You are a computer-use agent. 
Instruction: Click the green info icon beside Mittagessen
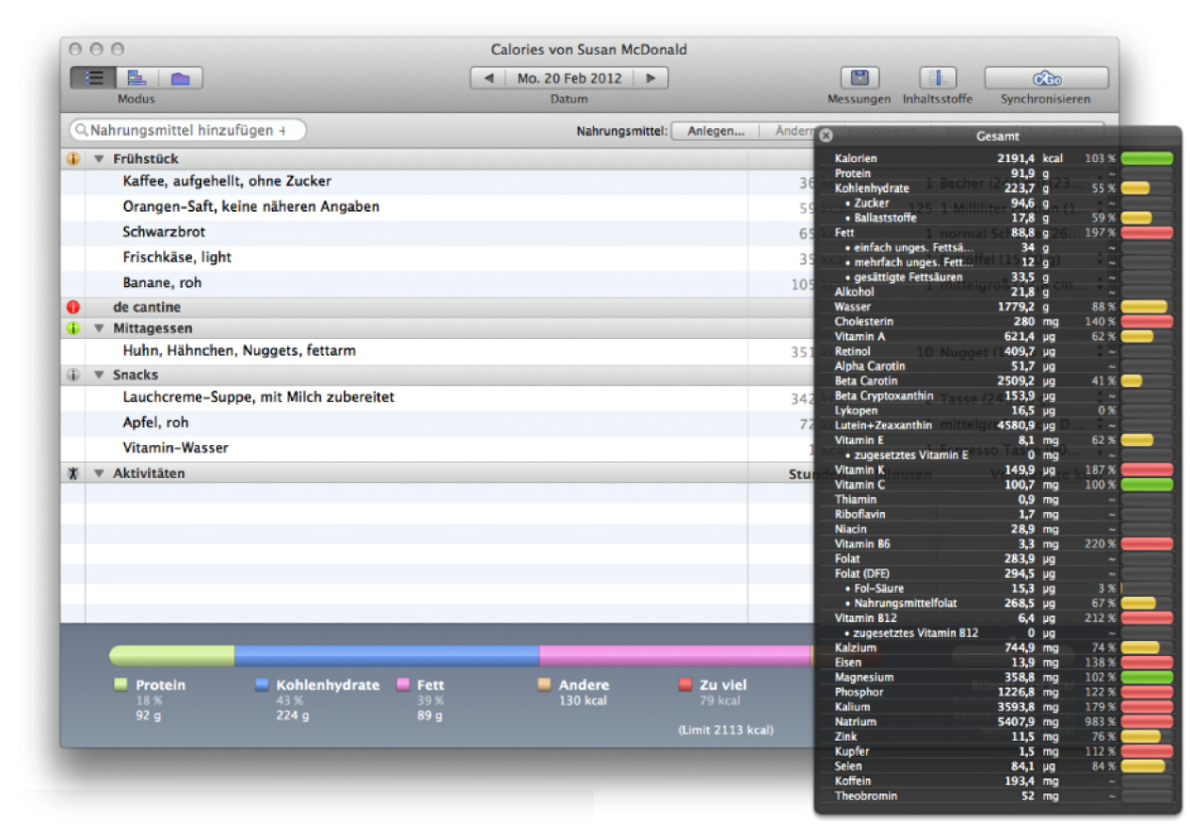pyautogui.click(x=73, y=328)
